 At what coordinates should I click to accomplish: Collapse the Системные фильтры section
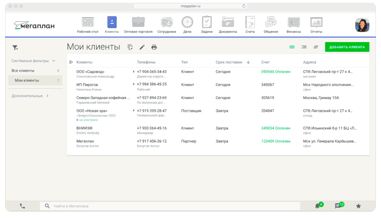pyautogui.click(x=54, y=61)
